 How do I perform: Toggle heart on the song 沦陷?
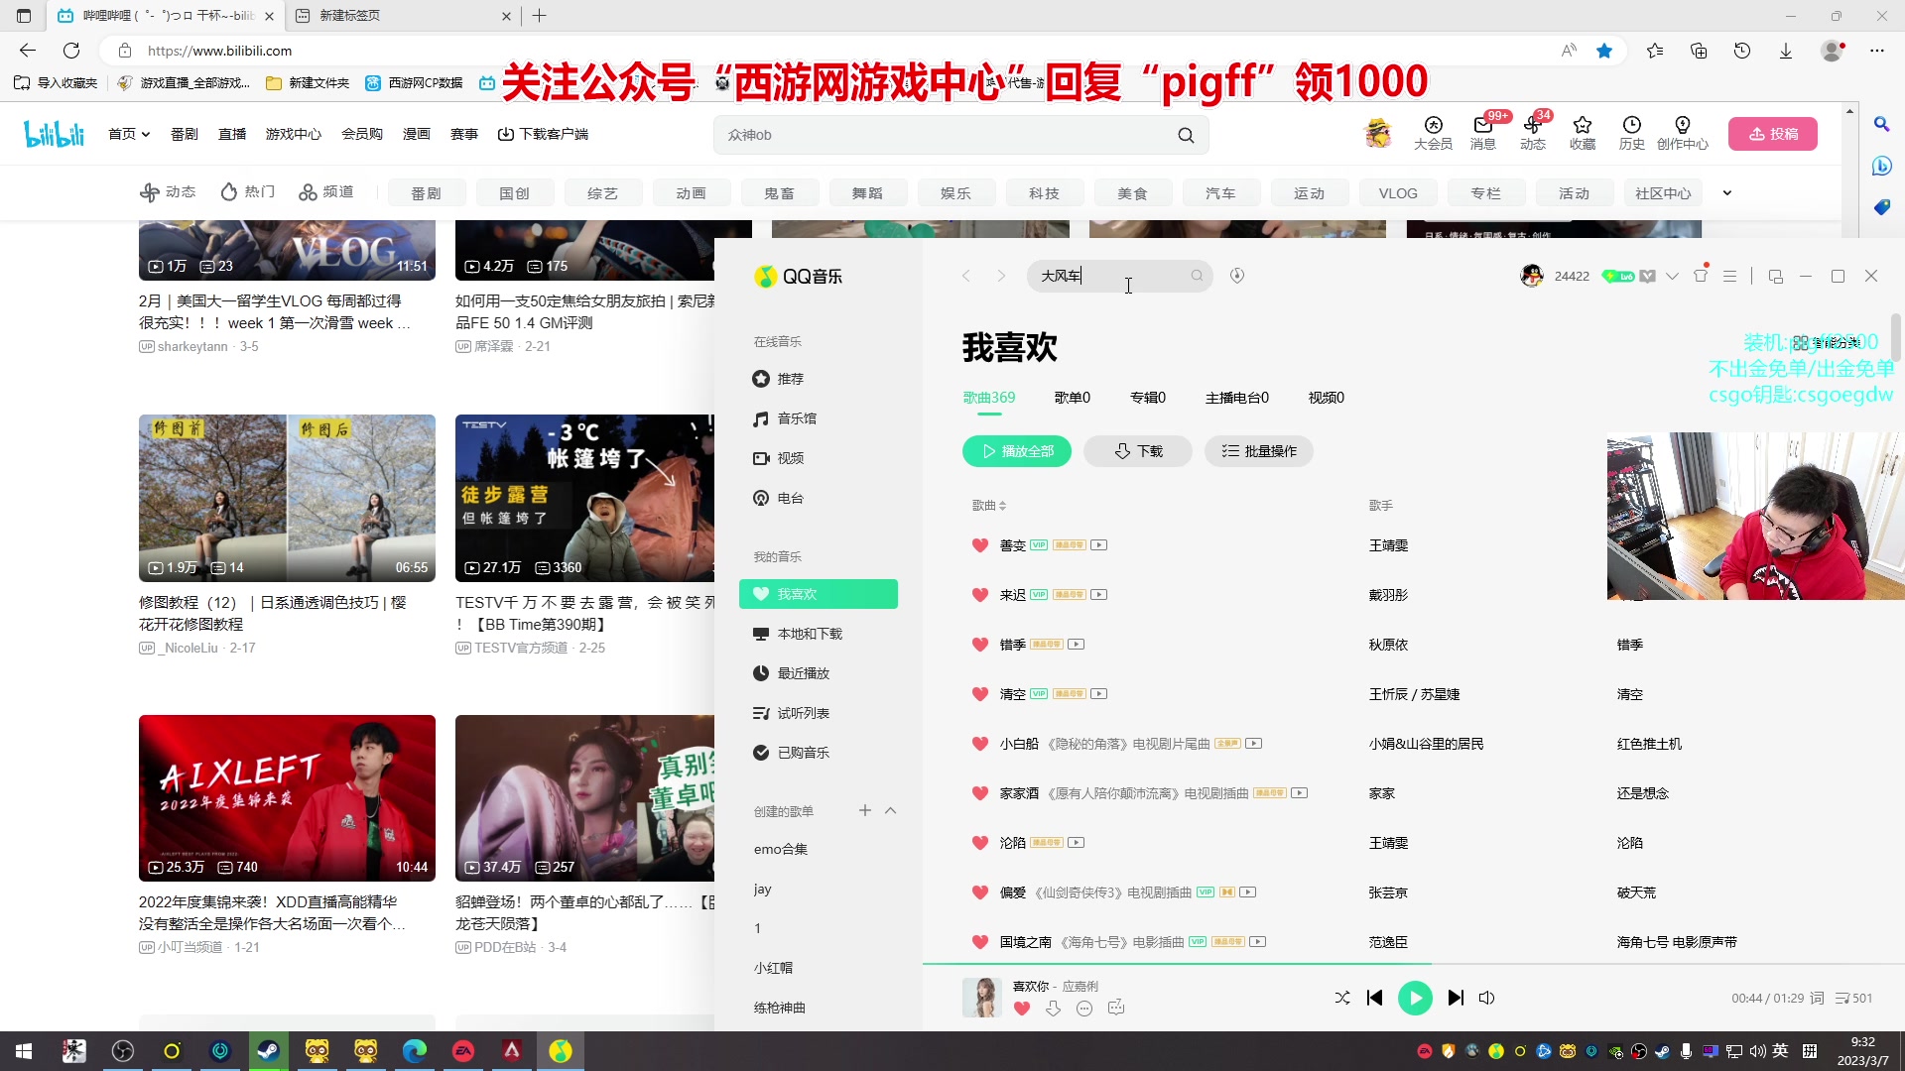pyautogui.click(x=980, y=843)
